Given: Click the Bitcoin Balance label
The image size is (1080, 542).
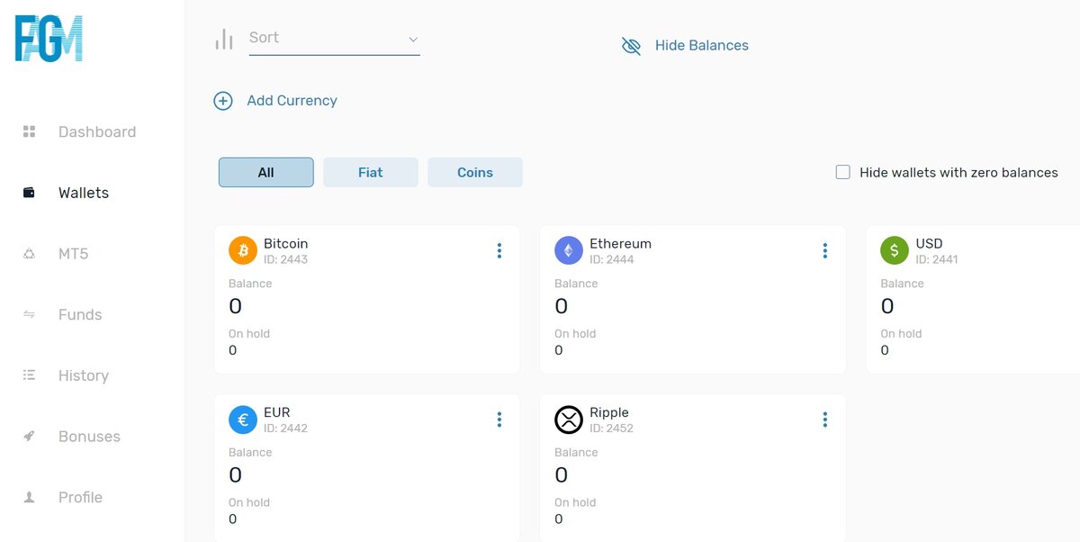Looking at the screenshot, I should point(250,284).
